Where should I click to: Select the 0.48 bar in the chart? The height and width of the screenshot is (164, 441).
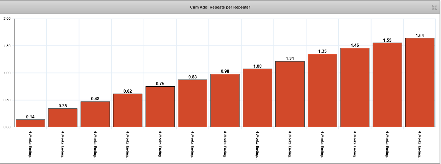click(95, 114)
